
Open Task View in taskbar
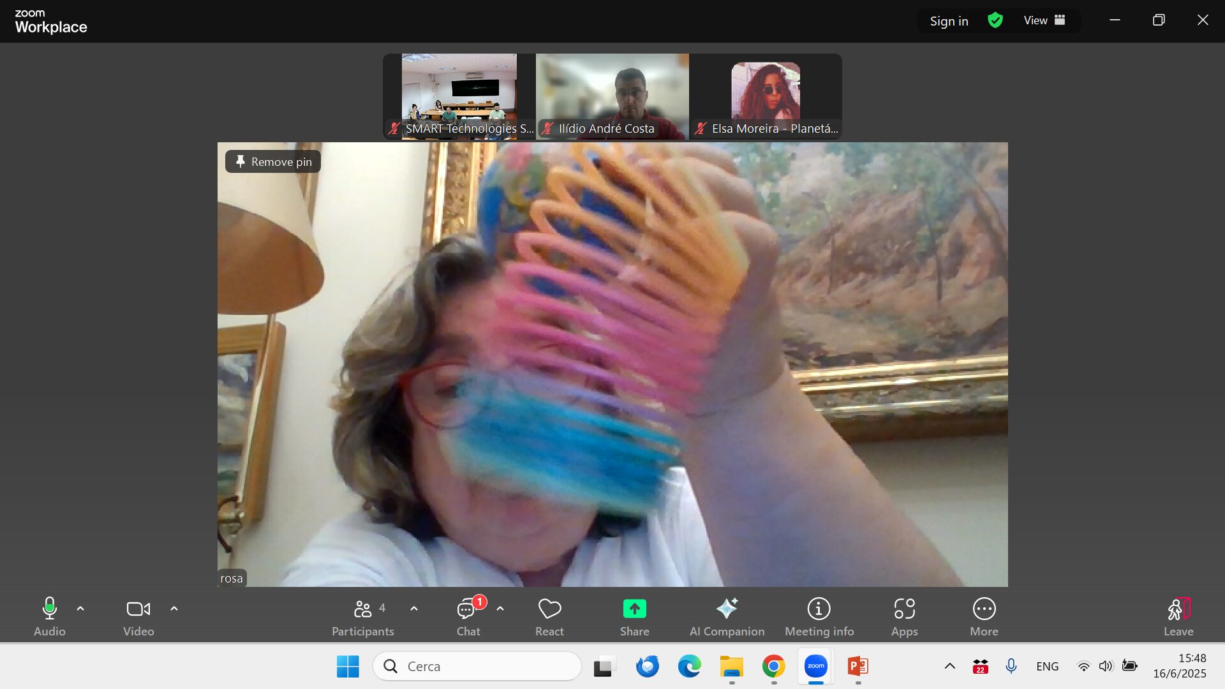[x=605, y=666]
